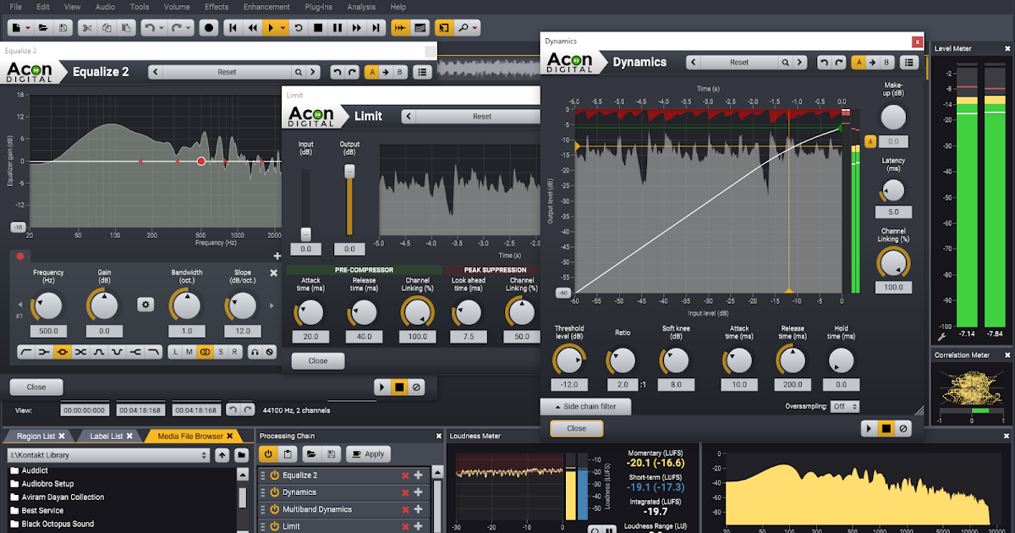Viewport: 1015px width, 533px height.
Task: Switch to the Label List tab
Action: coord(107,436)
